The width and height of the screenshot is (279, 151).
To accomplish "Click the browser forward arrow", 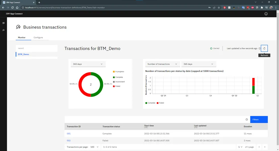I will tap(8, 8).
